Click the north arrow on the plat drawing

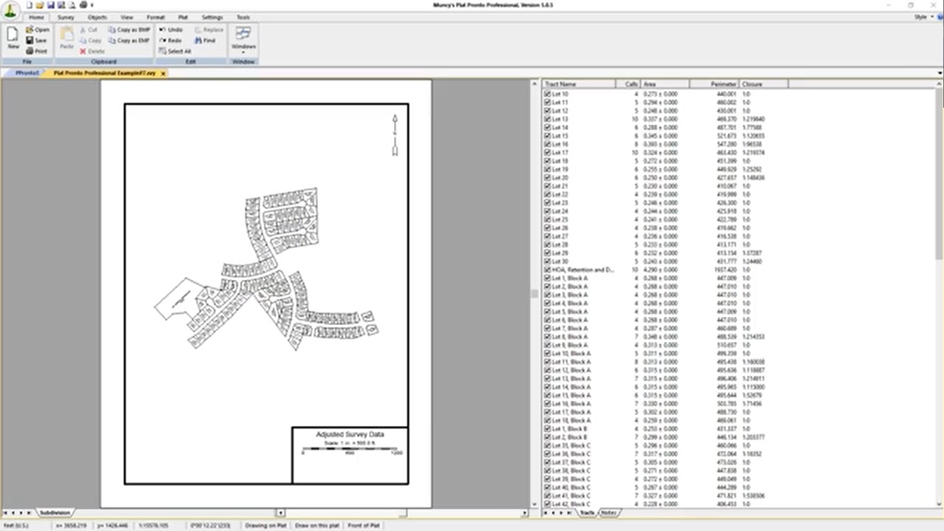(395, 135)
